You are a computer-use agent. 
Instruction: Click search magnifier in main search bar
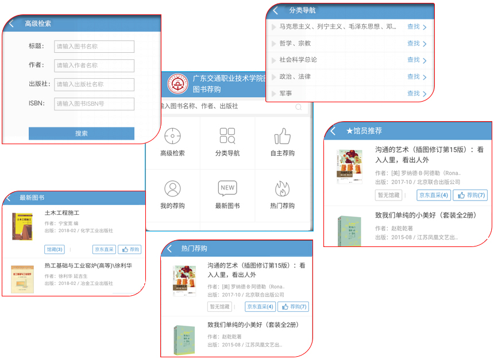pyautogui.click(x=299, y=107)
